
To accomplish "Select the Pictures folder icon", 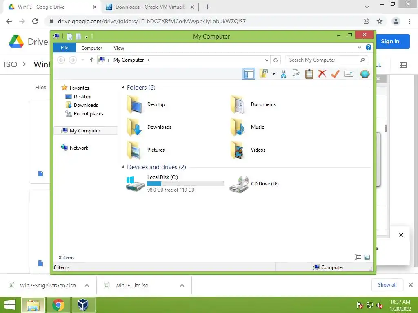I will pos(134,150).
